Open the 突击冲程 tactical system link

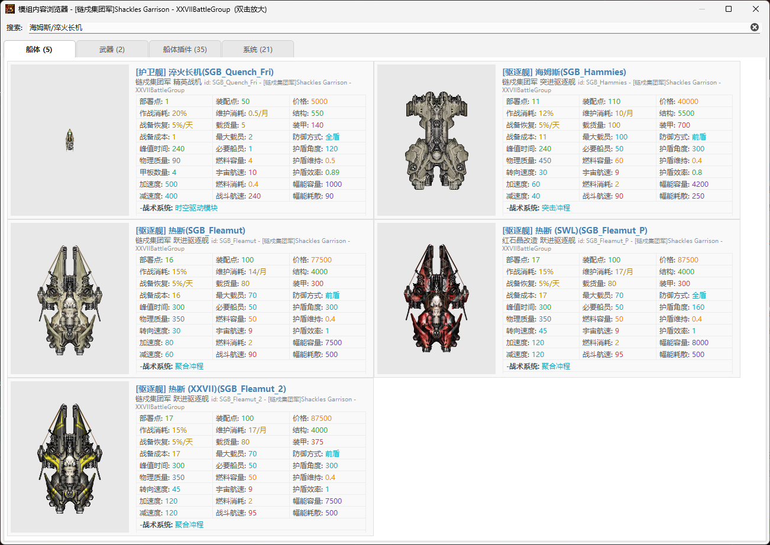[556, 208]
